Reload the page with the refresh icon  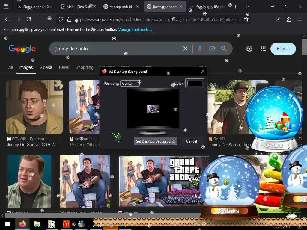29,19
